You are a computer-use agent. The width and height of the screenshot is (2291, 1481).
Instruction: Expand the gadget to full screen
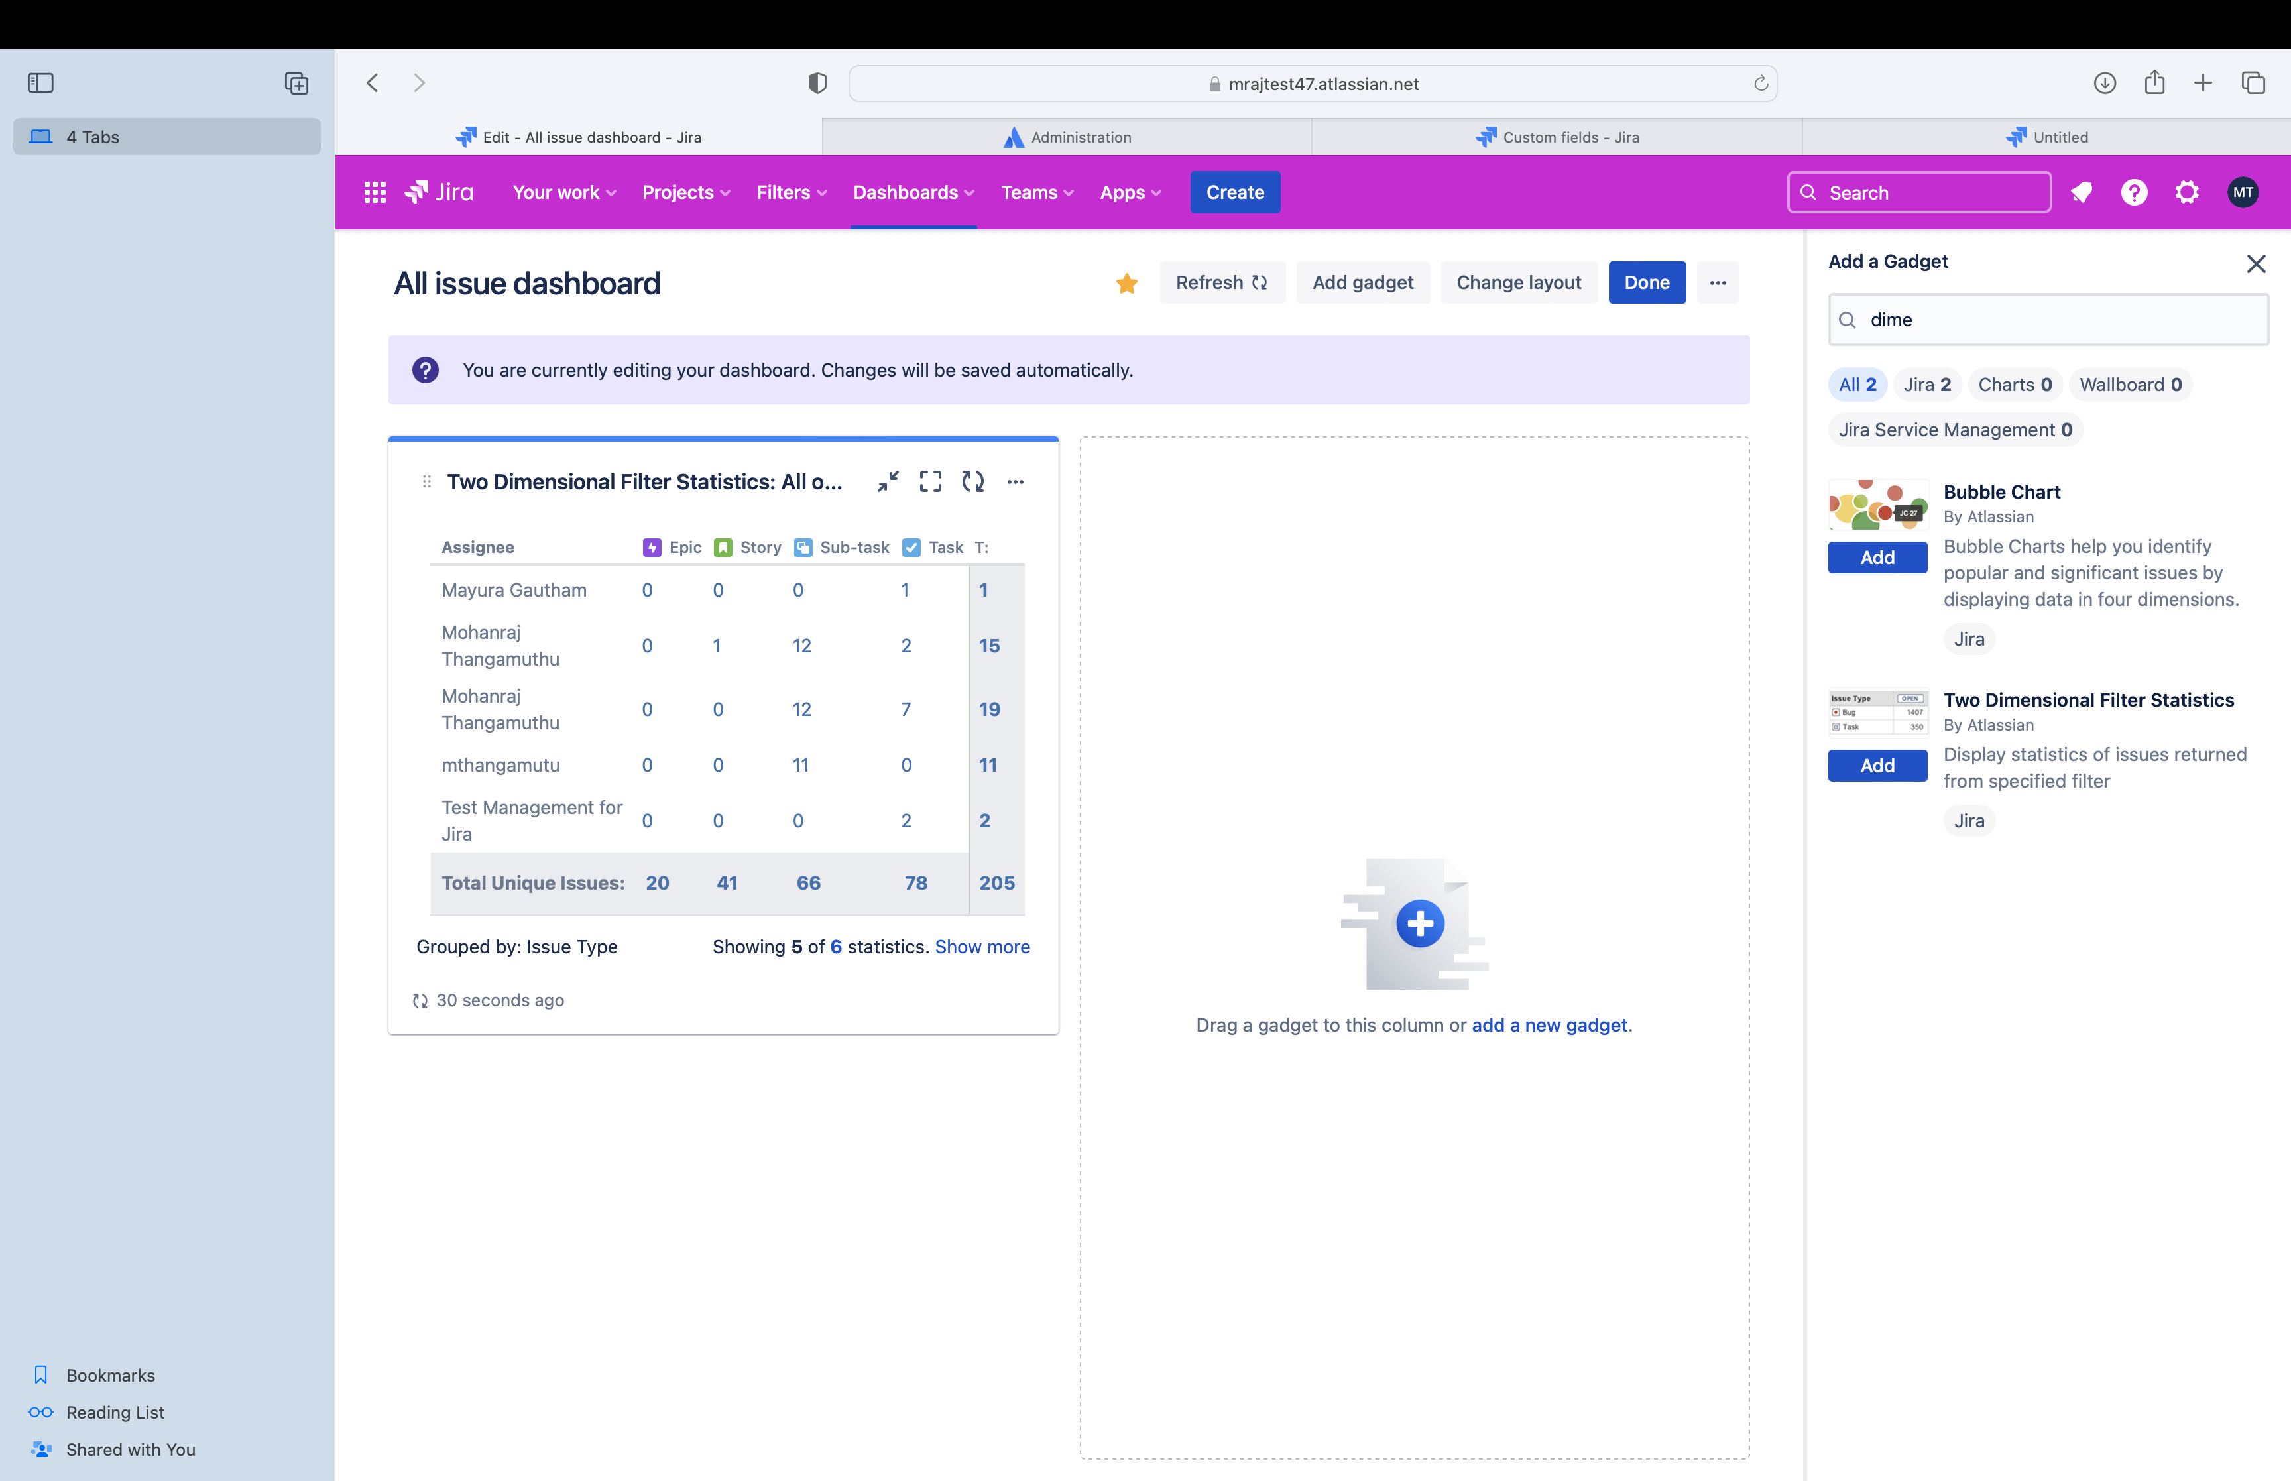[929, 481]
